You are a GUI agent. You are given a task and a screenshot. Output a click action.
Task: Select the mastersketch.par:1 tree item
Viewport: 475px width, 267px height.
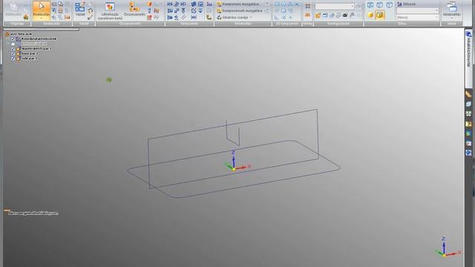click(x=33, y=48)
